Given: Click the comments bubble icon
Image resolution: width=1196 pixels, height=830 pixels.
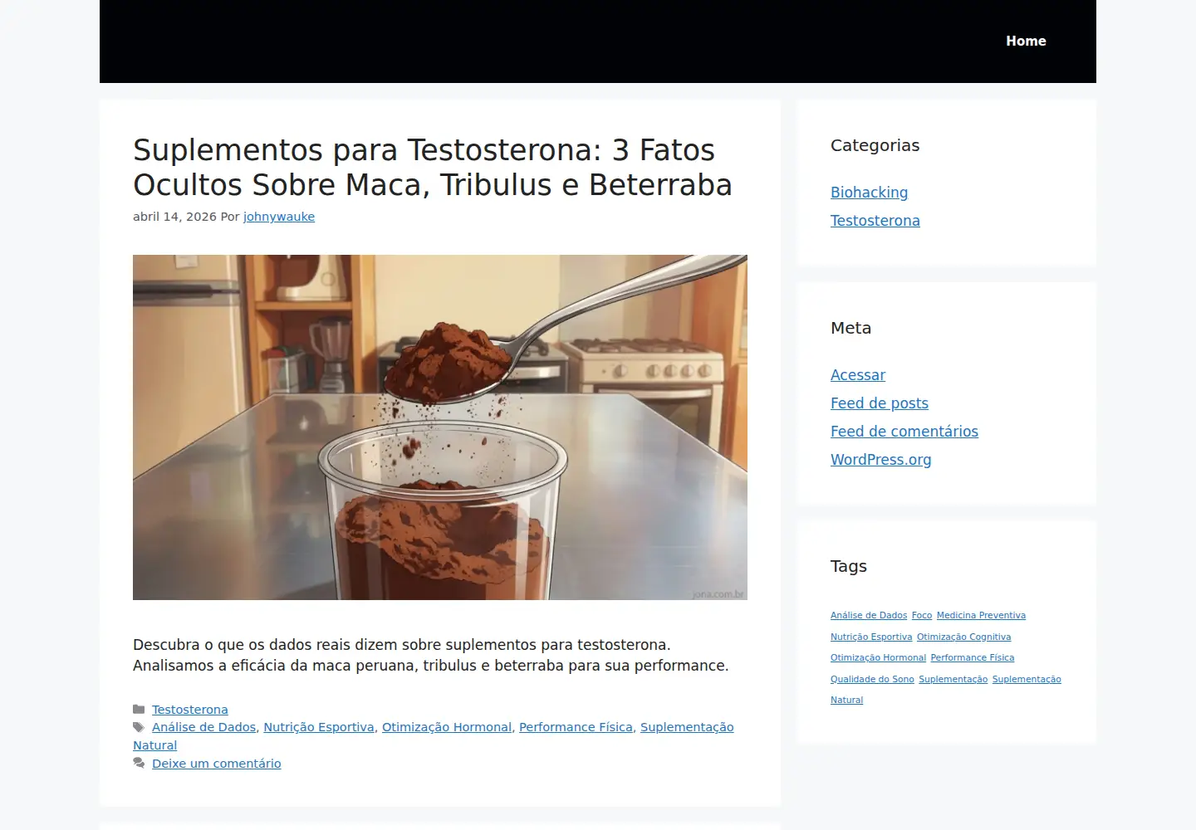Looking at the screenshot, I should [x=139, y=764].
